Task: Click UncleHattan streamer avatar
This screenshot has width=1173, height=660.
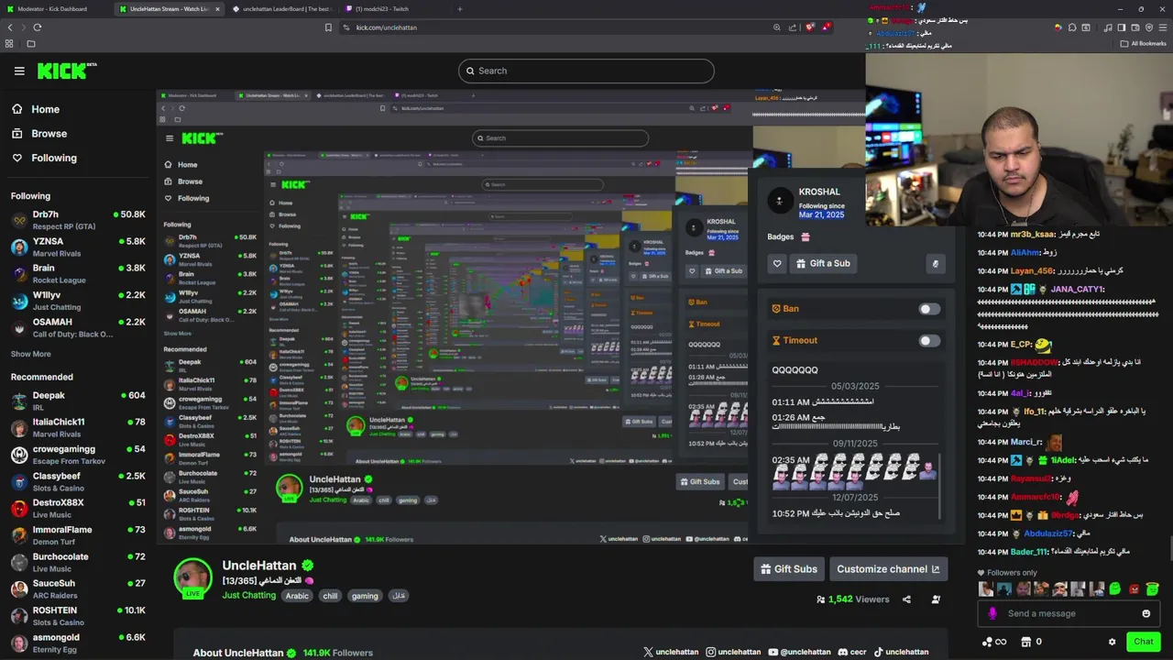Action: (193, 578)
